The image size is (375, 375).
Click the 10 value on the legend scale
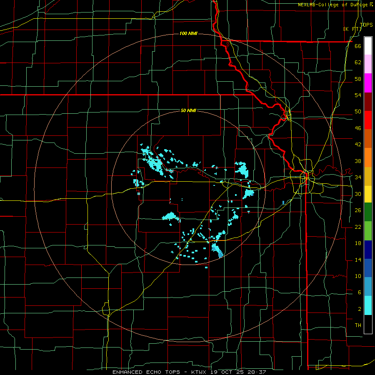coord(358,276)
